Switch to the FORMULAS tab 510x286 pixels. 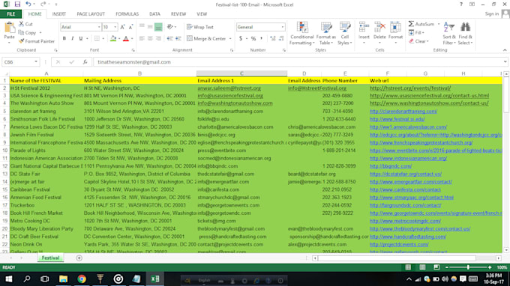[127, 14]
